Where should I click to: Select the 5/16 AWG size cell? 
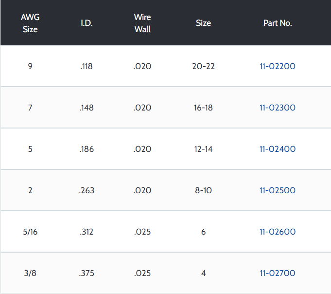(x=30, y=232)
